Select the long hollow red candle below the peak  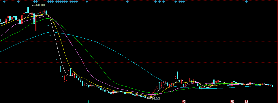[x=36, y=23]
